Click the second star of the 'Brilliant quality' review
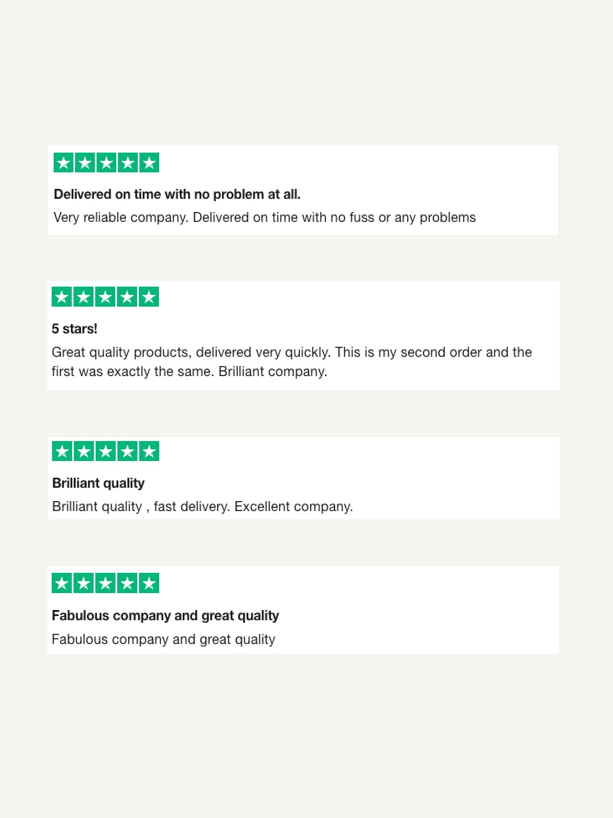 (x=84, y=451)
